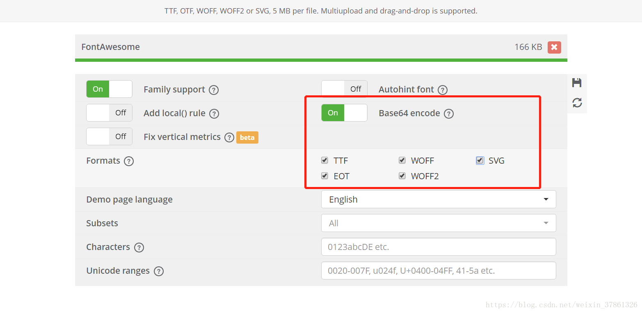Turn off the Family support switch

(x=109, y=89)
